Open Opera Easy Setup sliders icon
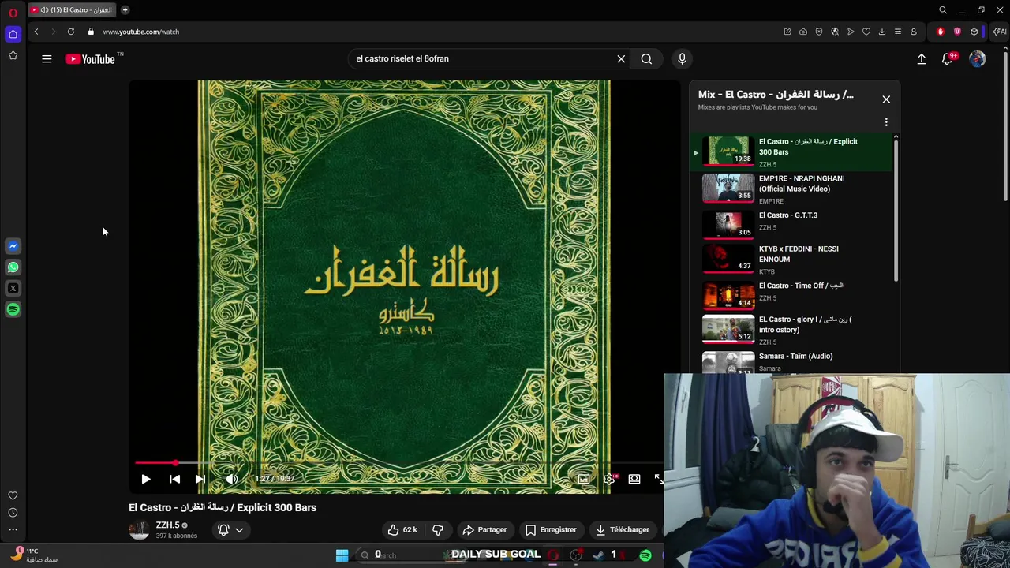The width and height of the screenshot is (1010, 568). pos(898,32)
